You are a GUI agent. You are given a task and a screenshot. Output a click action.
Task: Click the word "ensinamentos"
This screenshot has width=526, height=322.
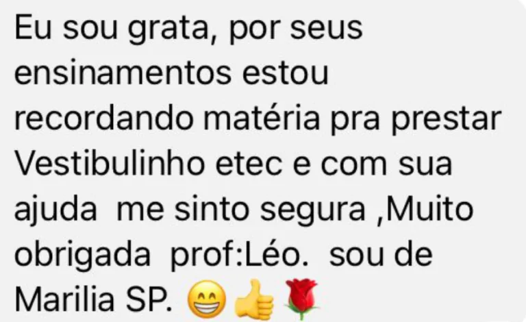[123, 73]
